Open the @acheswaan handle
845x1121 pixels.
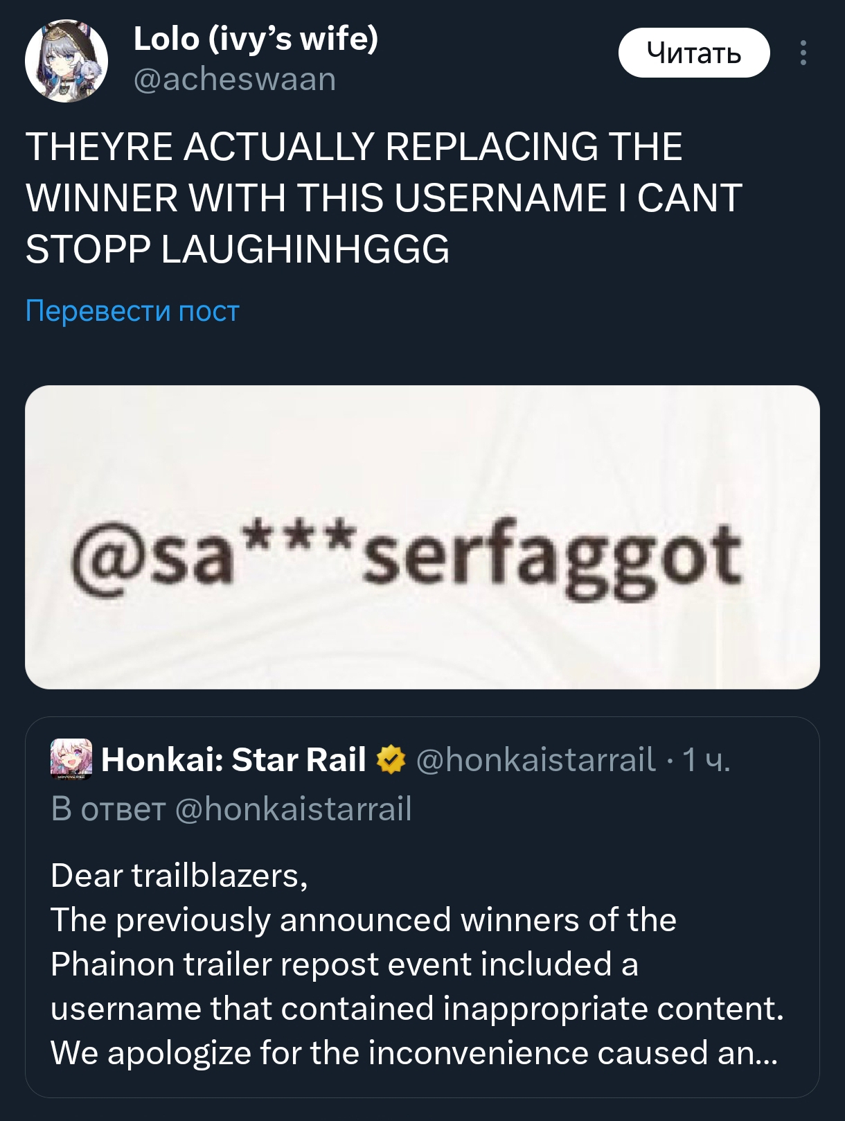click(235, 80)
